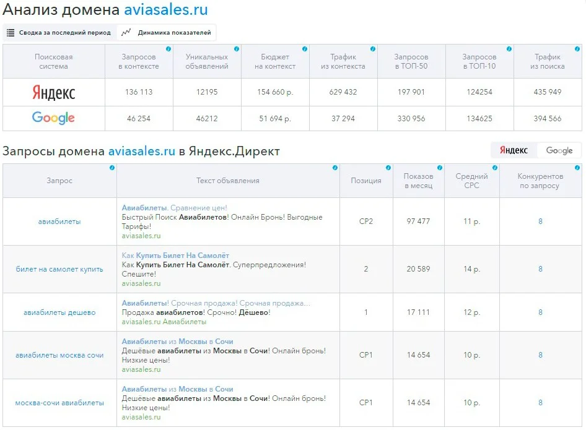
Task: Click info icon beside Трафик из контекста
Action: tap(372, 48)
